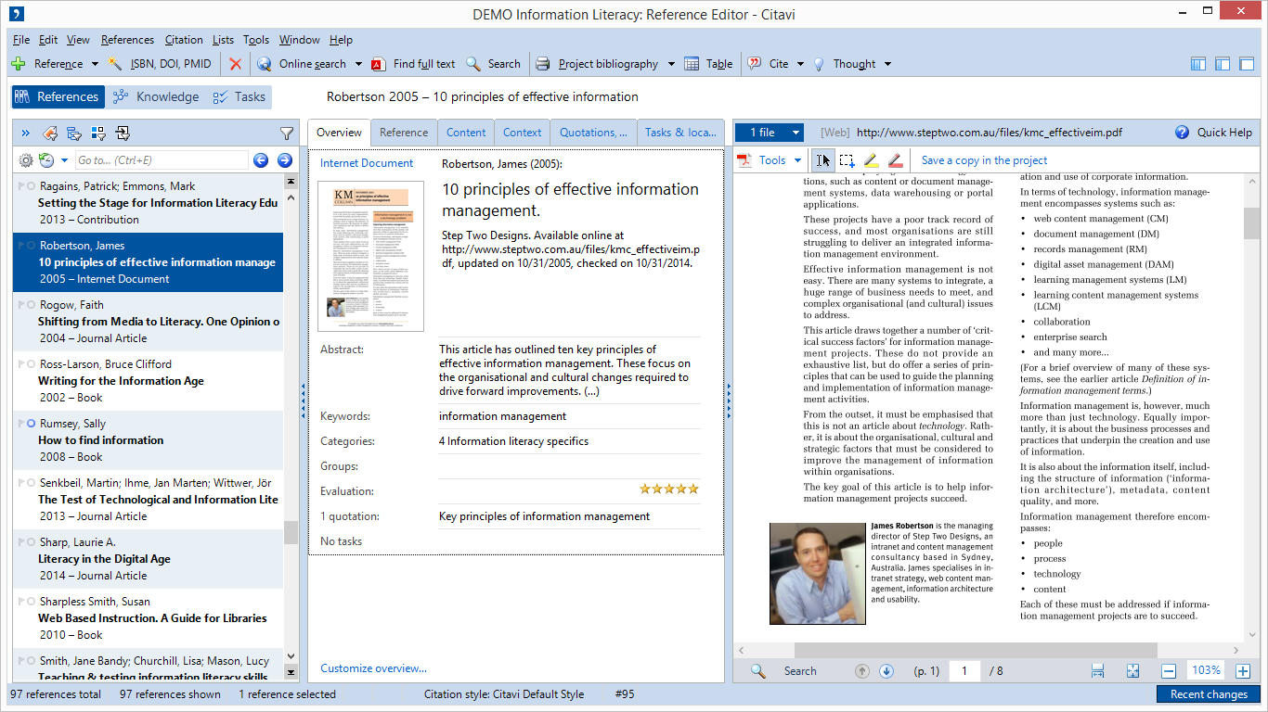Open the Citation menu
The image size is (1268, 712).
click(x=184, y=40)
